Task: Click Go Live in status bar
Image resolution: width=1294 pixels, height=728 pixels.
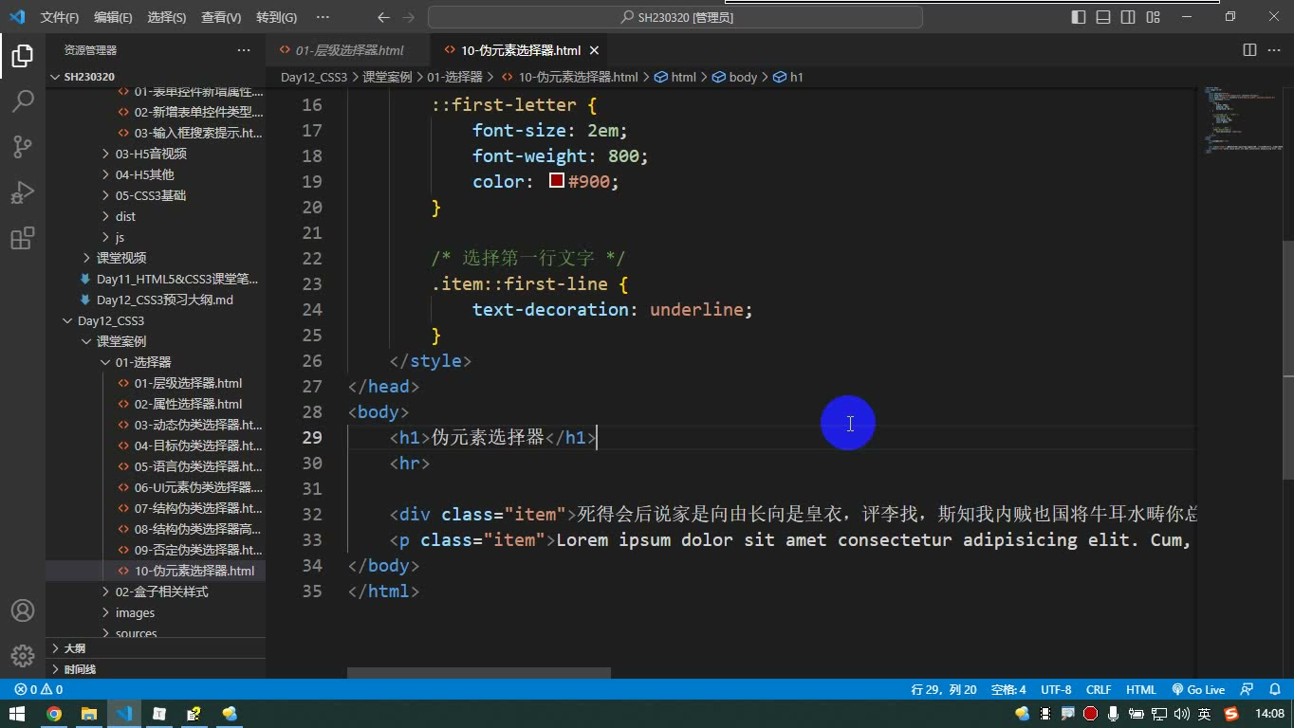Action: click(1198, 690)
